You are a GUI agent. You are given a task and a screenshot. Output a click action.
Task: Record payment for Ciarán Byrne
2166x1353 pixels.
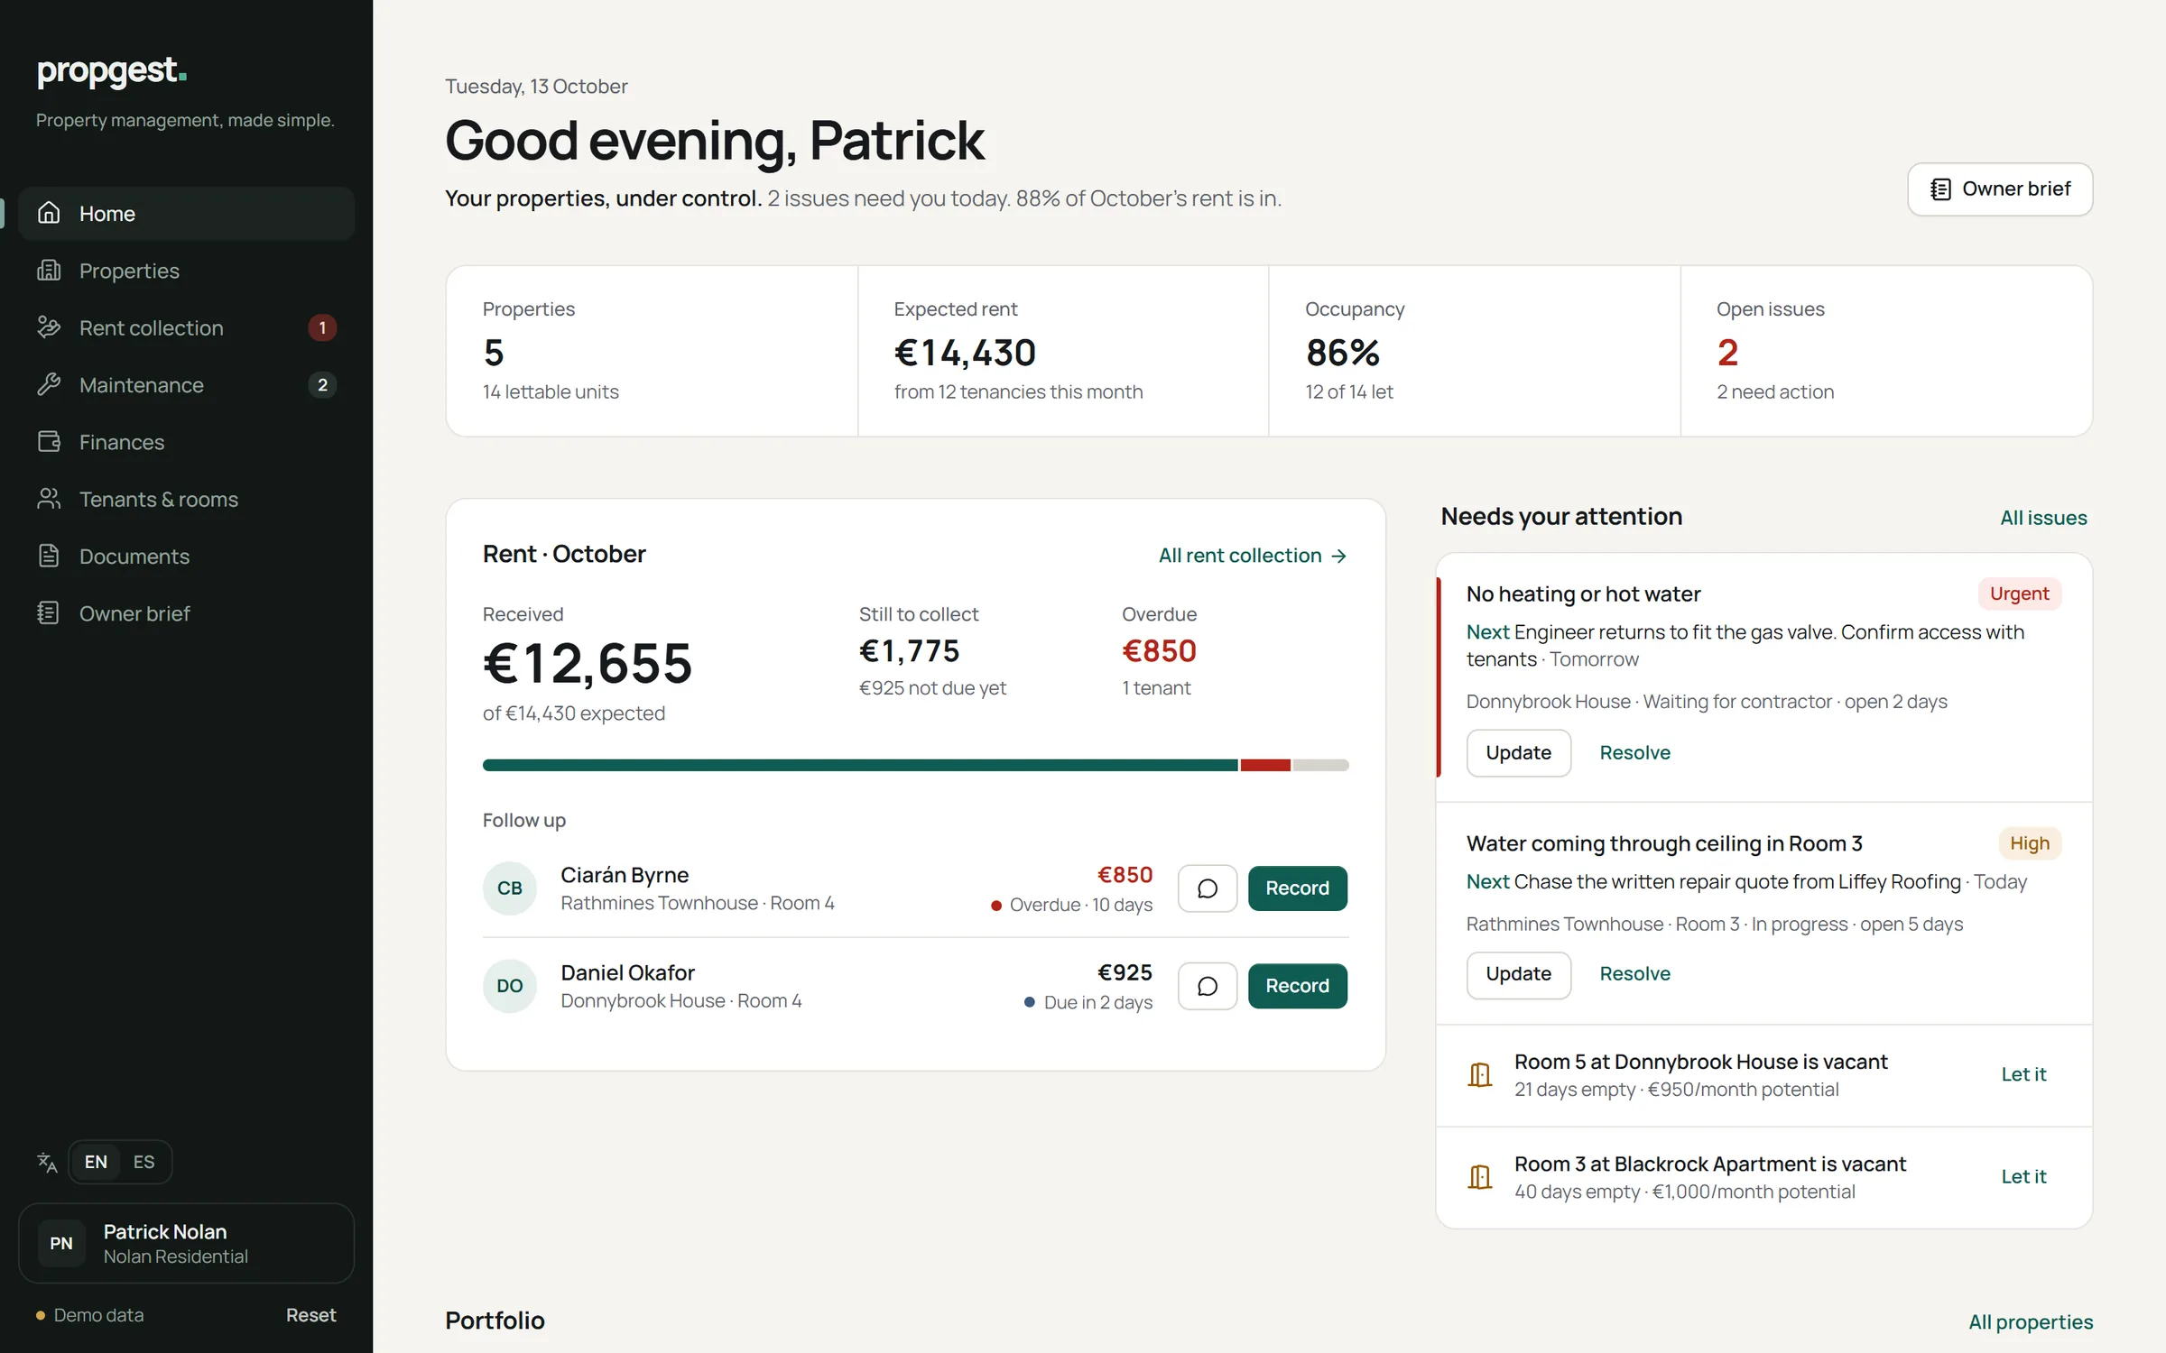1297,888
